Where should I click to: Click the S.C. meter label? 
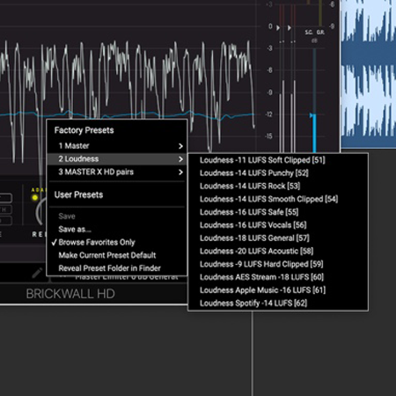pyautogui.click(x=309, y=33)
